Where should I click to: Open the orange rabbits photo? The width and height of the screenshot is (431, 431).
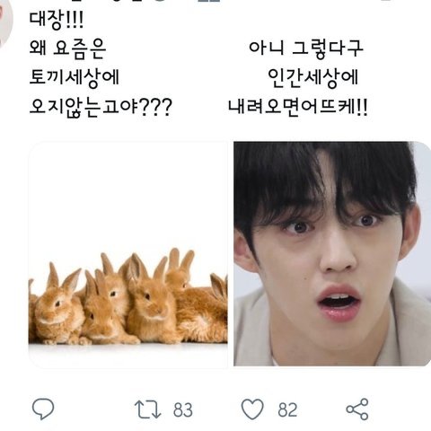click(x=128, y=254)
